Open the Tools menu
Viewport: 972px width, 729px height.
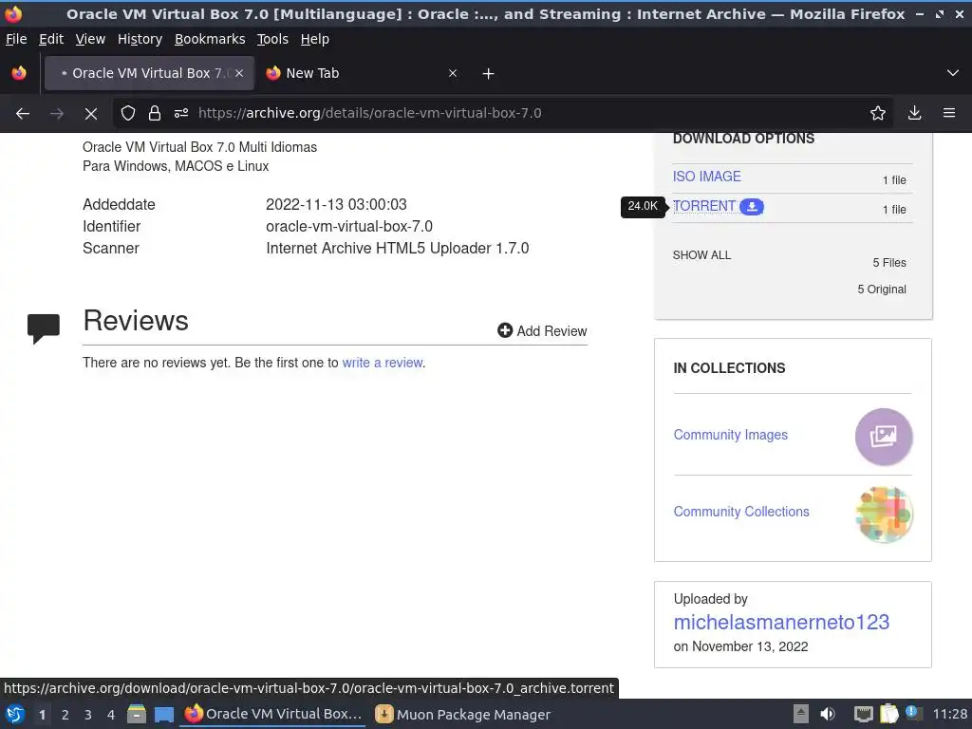(x=272, y=39)
